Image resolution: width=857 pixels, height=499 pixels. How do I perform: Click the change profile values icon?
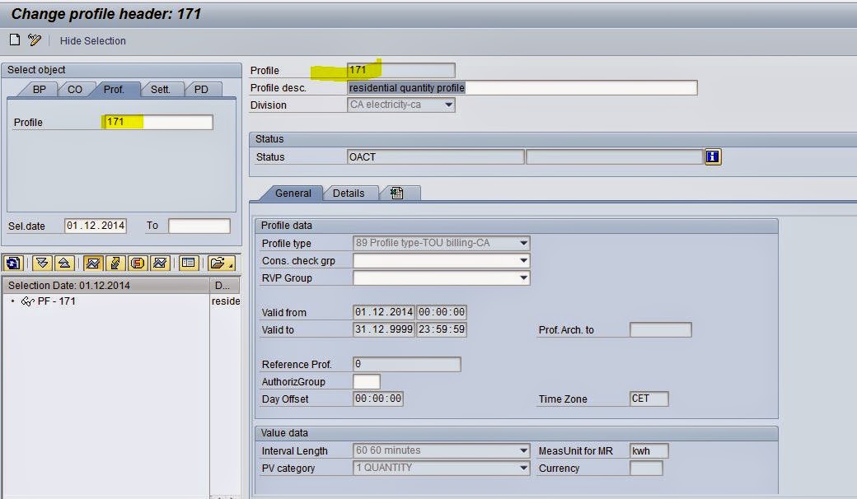[115, 262]
